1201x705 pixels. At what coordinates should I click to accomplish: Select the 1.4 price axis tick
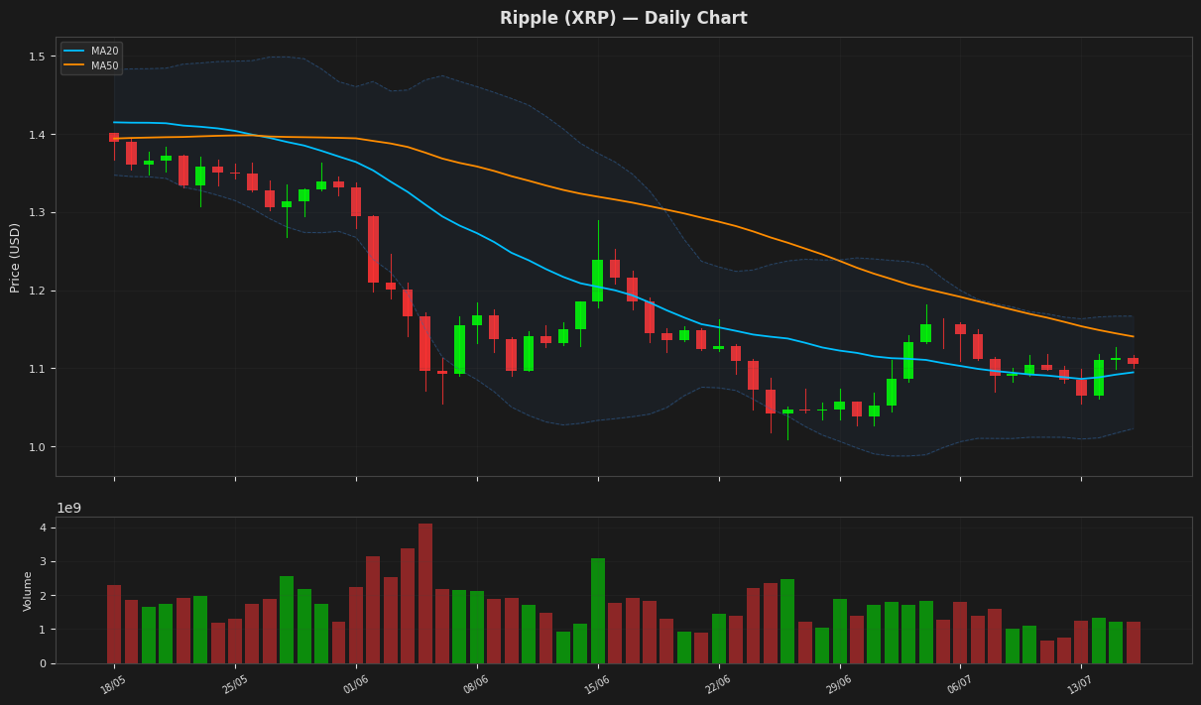click(x=36, y=135)
